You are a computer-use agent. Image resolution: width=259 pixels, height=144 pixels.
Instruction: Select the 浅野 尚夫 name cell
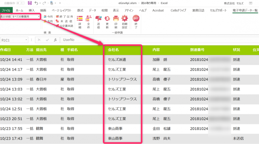point(162,139)
